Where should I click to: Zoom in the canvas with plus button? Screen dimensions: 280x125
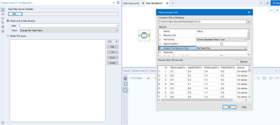point(277,10)
